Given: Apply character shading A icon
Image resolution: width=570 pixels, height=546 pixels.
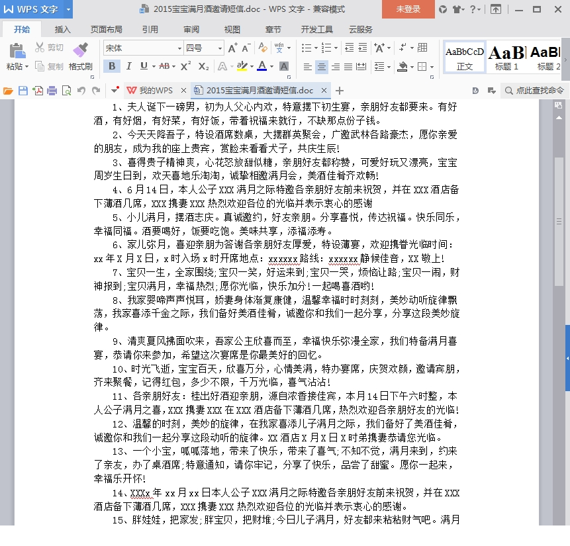Looking at the screenshot, I should tap(284, 66).
